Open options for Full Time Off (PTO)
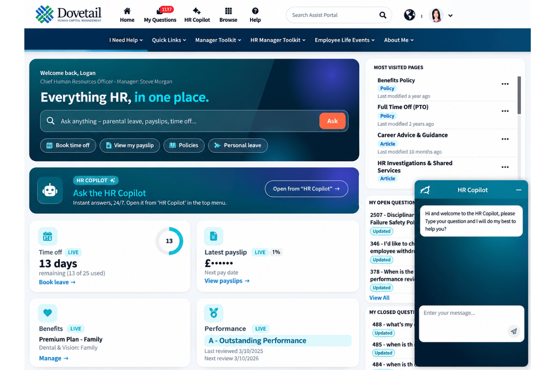Screen dimensions: 555x370 pos(505,111)
